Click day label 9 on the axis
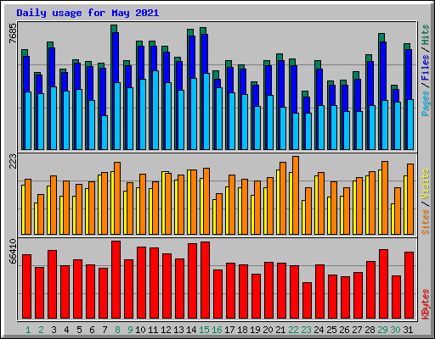The width and height of the screenshot is (435, 339). (x=130, y=330)
